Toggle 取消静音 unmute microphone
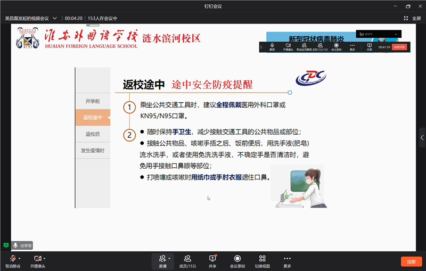Viewport: 426px width, 271px height. (12, 259)
